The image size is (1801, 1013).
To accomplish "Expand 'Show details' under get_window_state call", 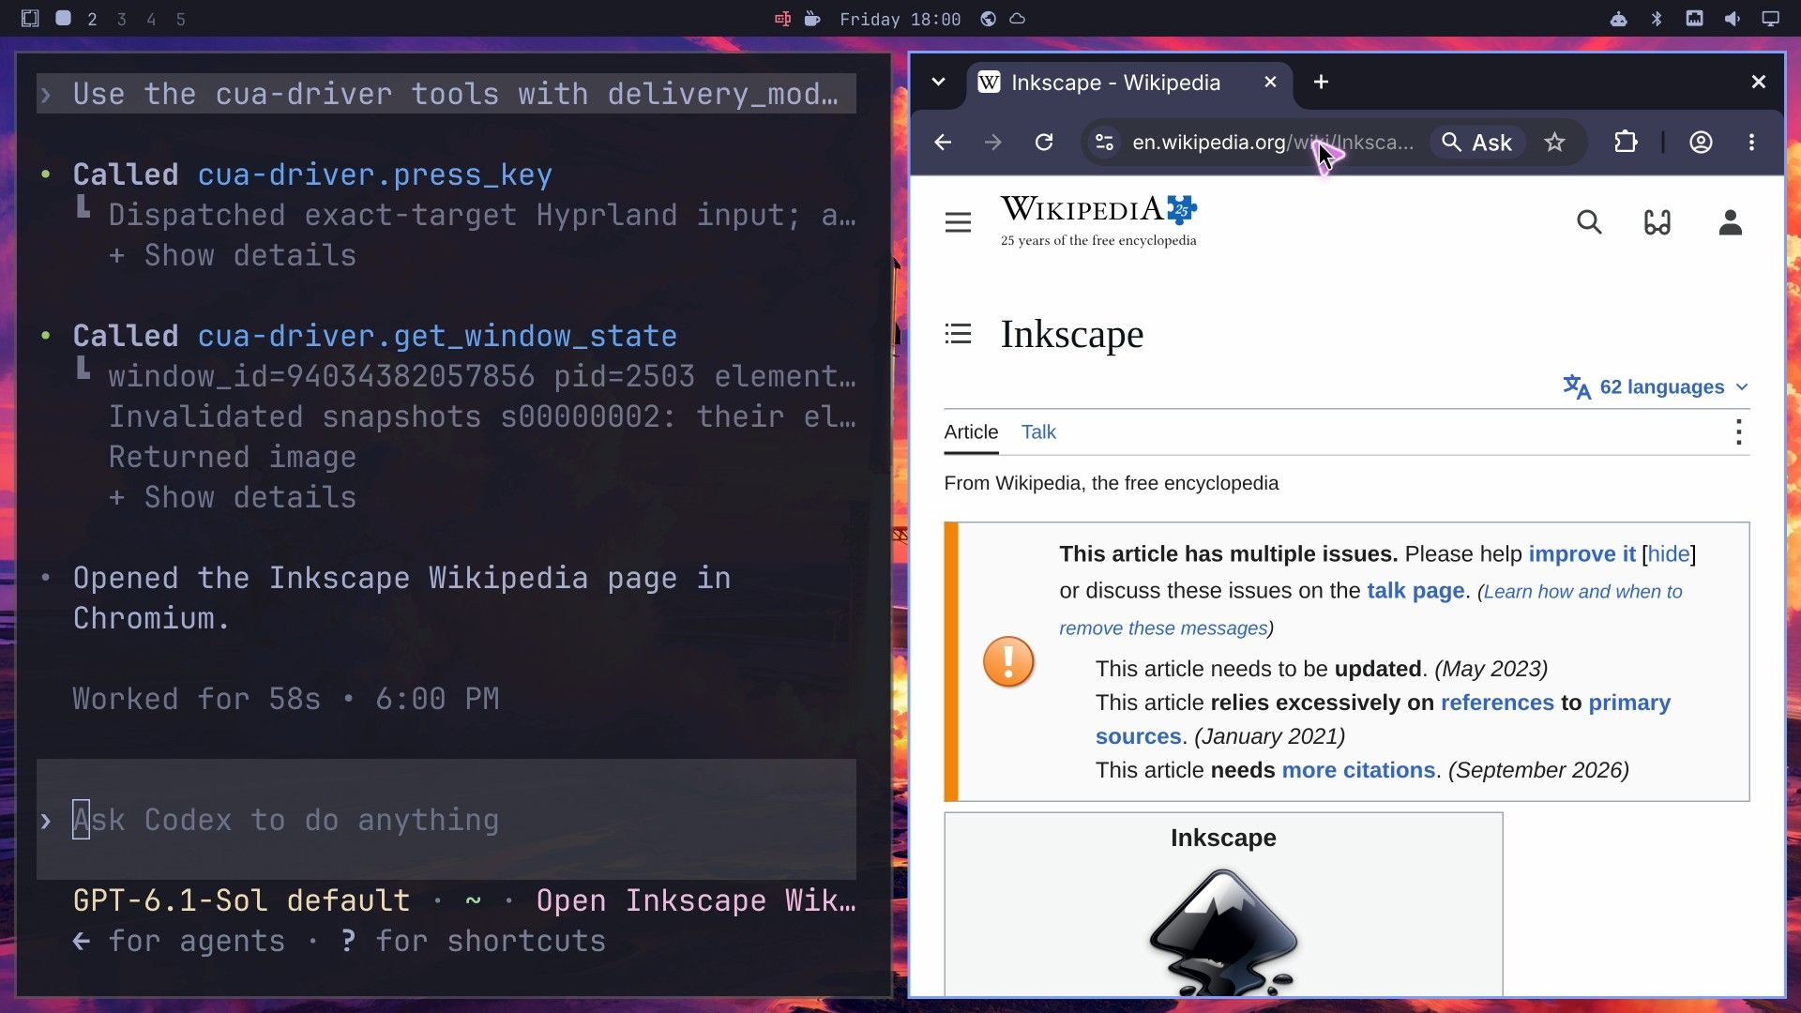I will [x=233, y=498].
